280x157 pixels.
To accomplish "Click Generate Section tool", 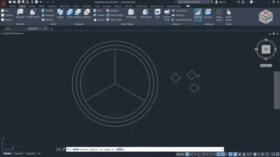I will [x=182, y=20].
